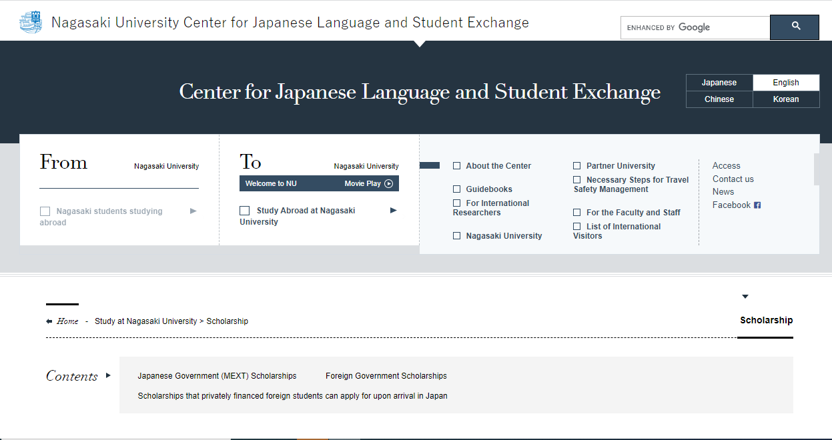
Task: Click the Scholarship breadcrumb text
Action: pos(228,321)
